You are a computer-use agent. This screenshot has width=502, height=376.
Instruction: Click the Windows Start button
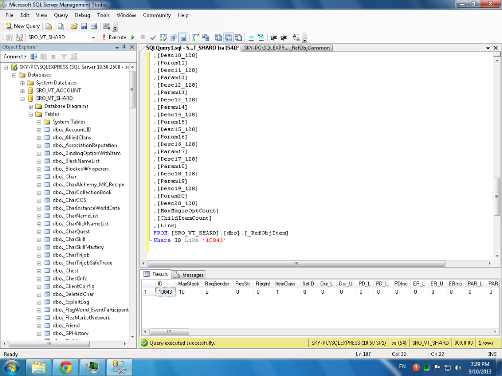[x=11, y=367]
